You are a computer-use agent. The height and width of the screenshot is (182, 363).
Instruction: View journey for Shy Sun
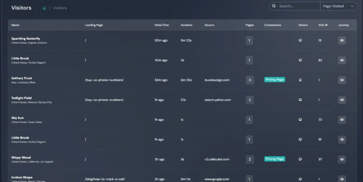pyautogui.click(x=342, y=120)
